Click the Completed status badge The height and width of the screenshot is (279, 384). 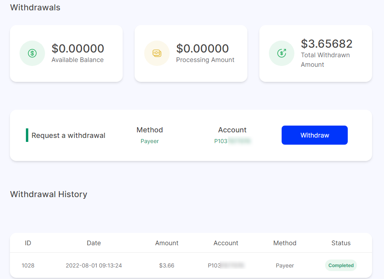(341, 265)
